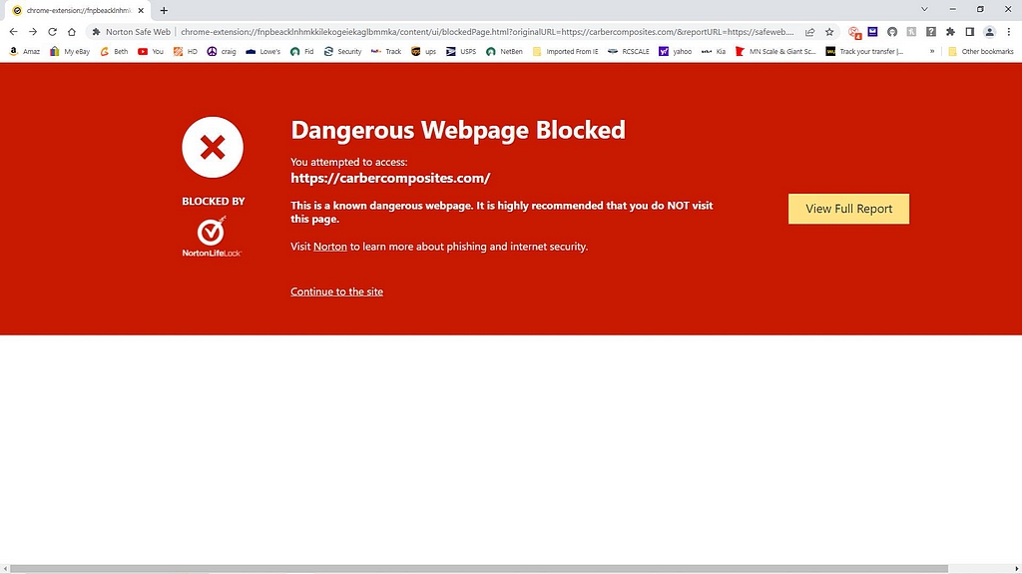The width and height of the screenshot is (1022, 574).
Task: Click the white circle red X warning icon
Action: tap(213, 148)
